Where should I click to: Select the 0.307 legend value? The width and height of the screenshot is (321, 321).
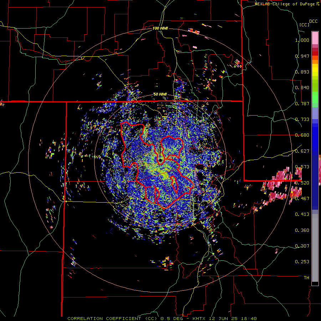tap(302, 246)
